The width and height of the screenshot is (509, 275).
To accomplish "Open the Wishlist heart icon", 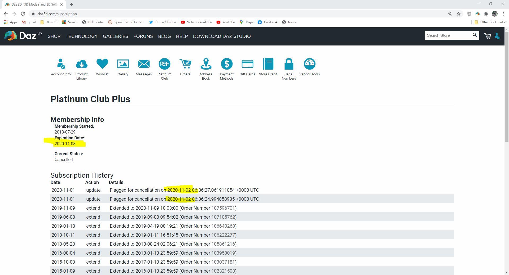I will point(102,64).
